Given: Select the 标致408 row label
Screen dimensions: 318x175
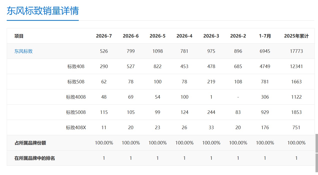Looking at the screenshot, I should tap(76, 67).
